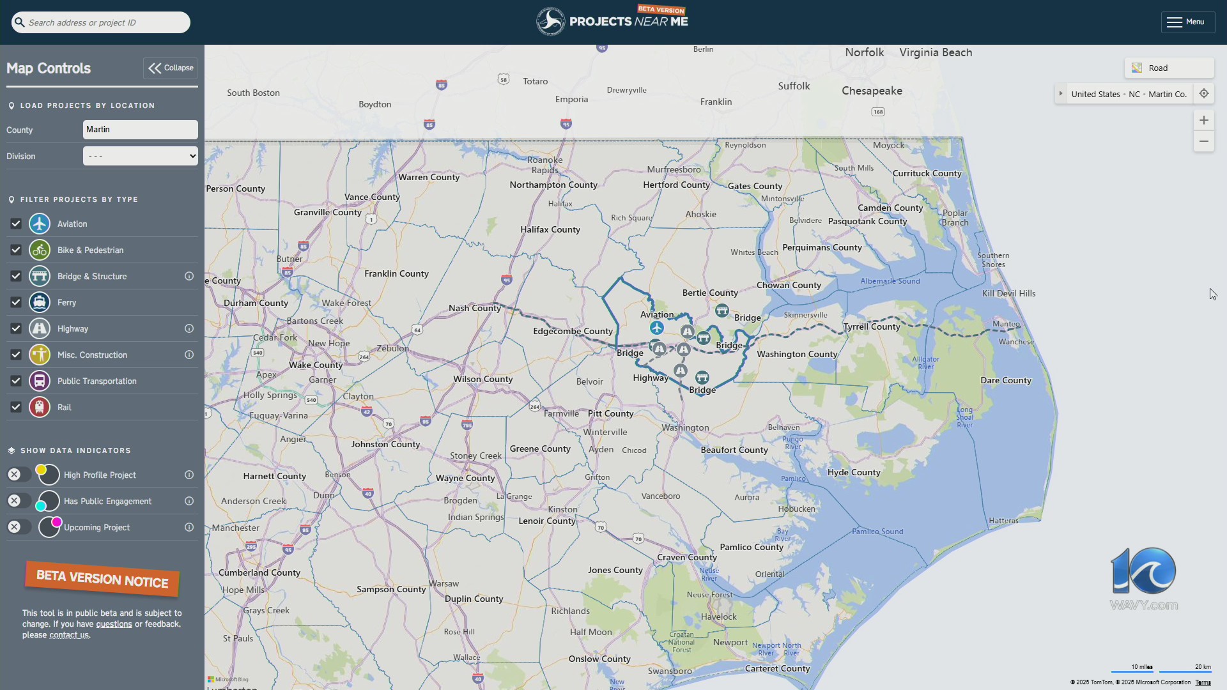Screen dimensions: 1227x690
Task: Follow the questions link
Action: 114,625
